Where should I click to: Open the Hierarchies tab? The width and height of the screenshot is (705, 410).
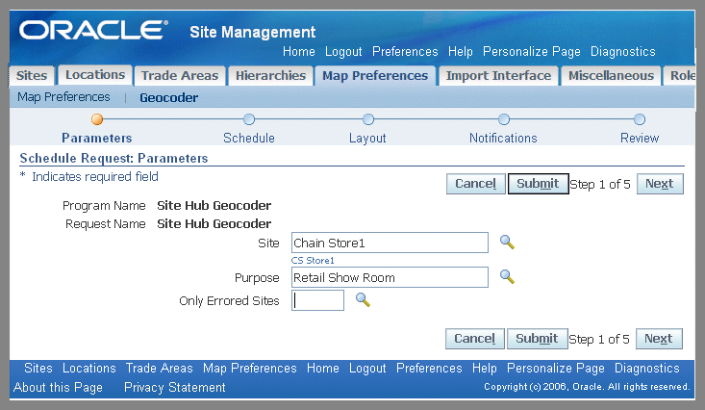pyautogui.click(x=270, y=75)
